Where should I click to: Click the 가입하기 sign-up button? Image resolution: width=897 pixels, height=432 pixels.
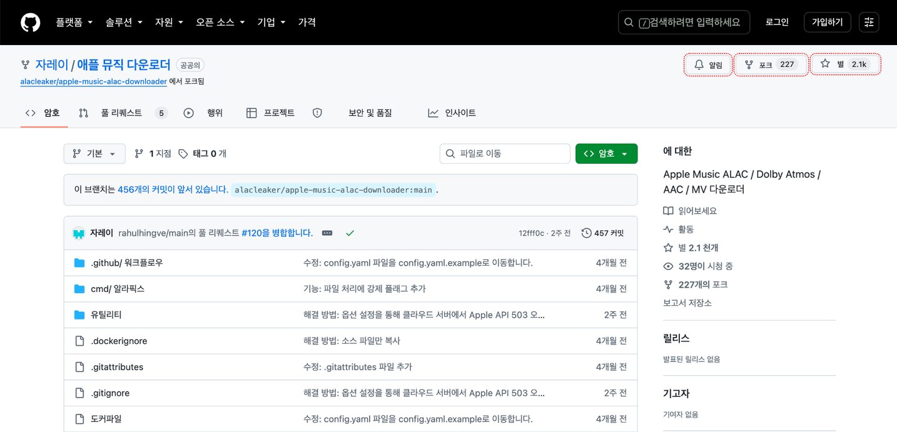pos(828,23)
